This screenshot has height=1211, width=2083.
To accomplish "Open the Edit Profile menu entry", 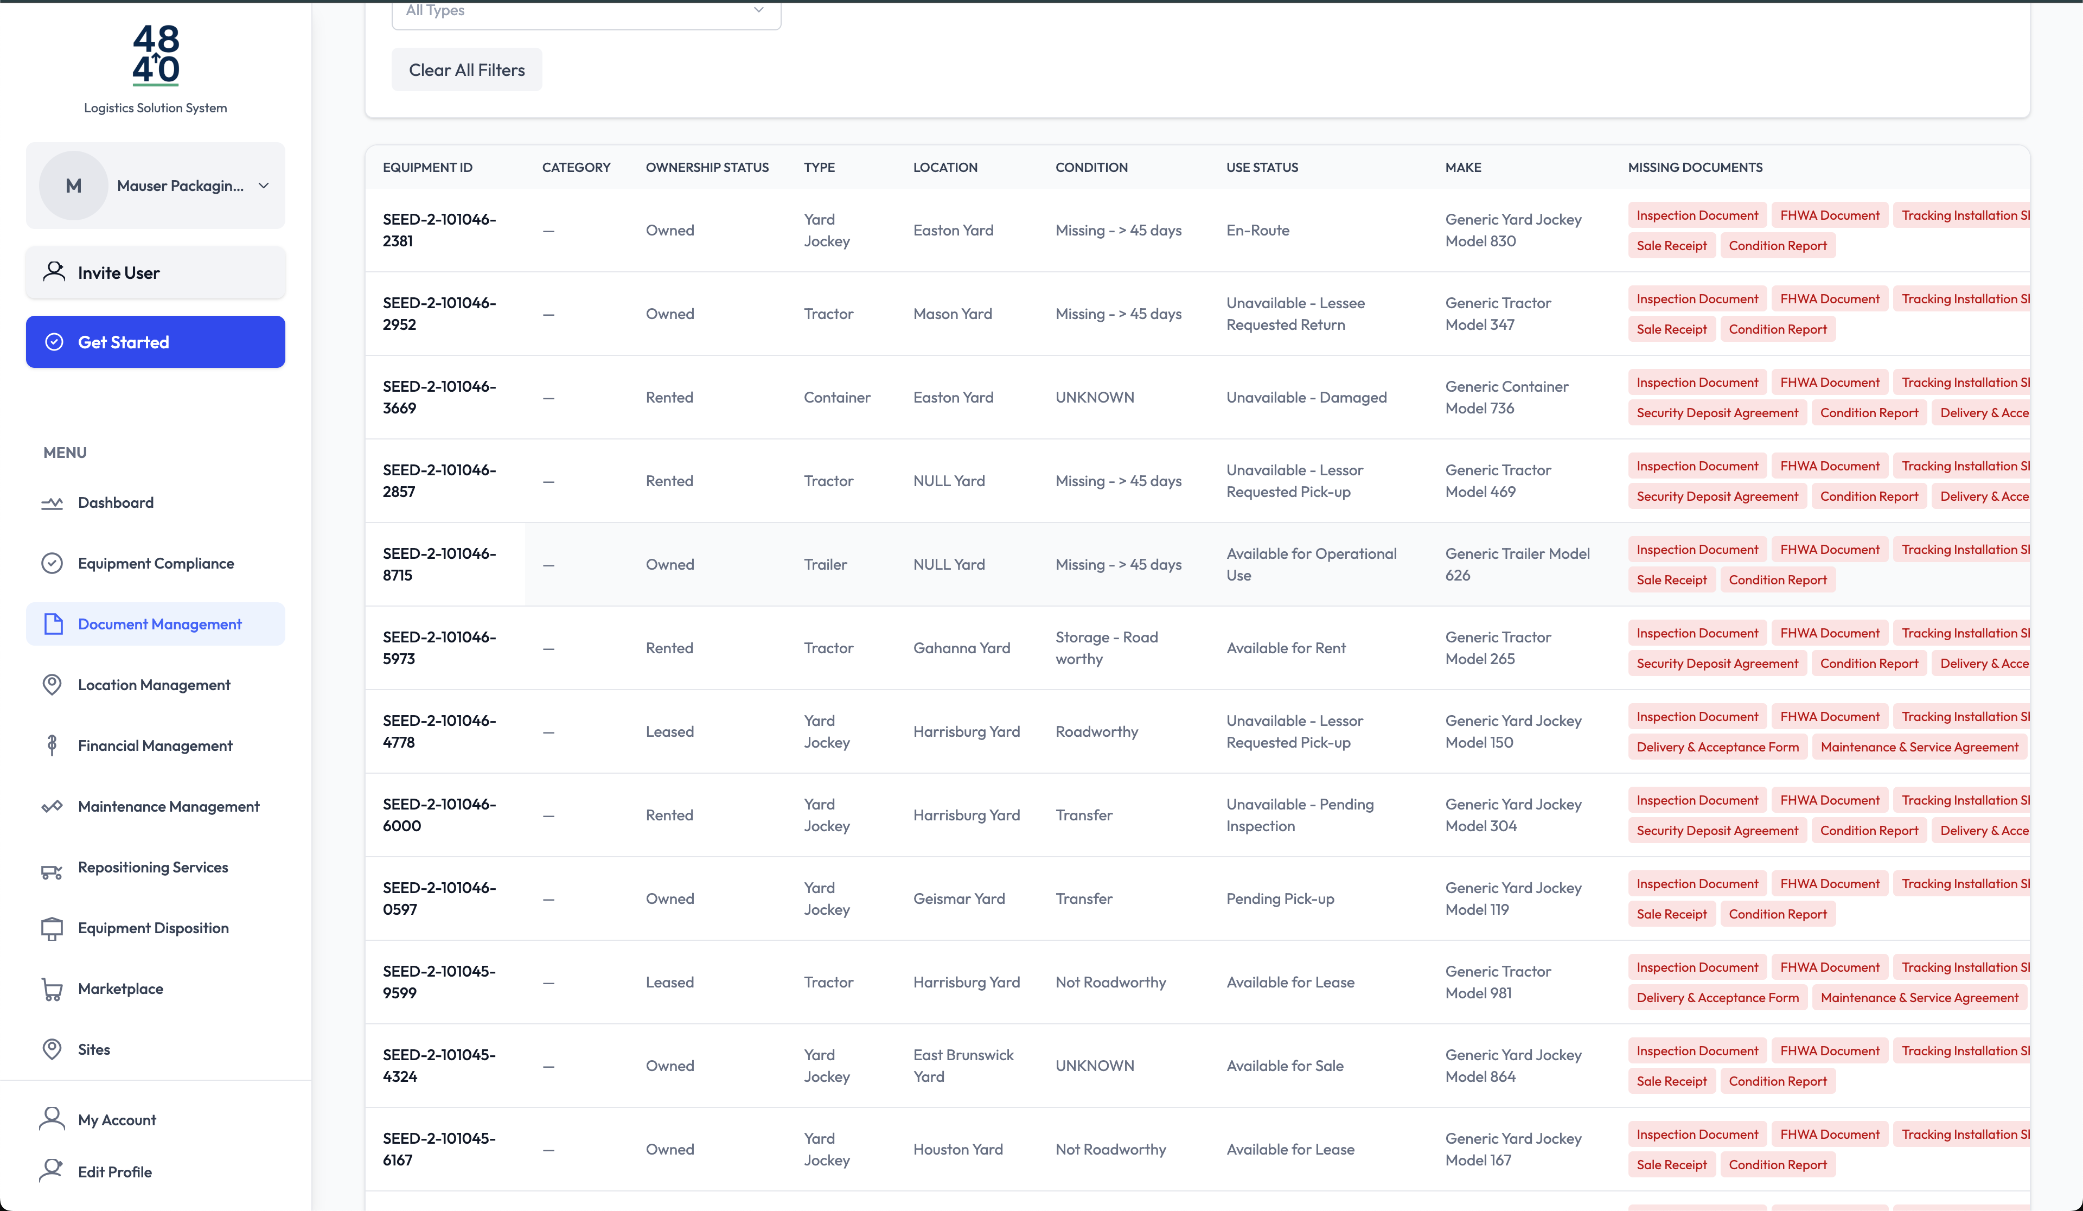I will (114, 1171).
